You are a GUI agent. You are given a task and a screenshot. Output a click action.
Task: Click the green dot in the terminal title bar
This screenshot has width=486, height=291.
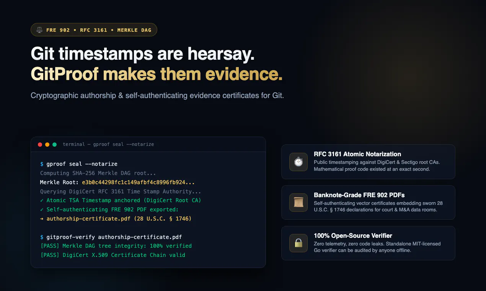point(54,144)
